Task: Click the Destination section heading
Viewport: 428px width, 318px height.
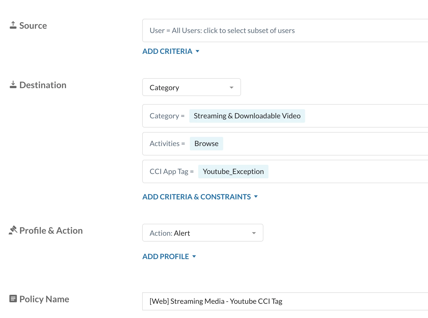Action: (x=43, y=85)
